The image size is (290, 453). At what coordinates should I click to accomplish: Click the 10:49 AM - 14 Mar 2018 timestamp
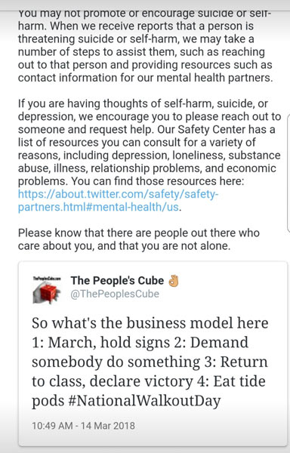pos(83,426)
